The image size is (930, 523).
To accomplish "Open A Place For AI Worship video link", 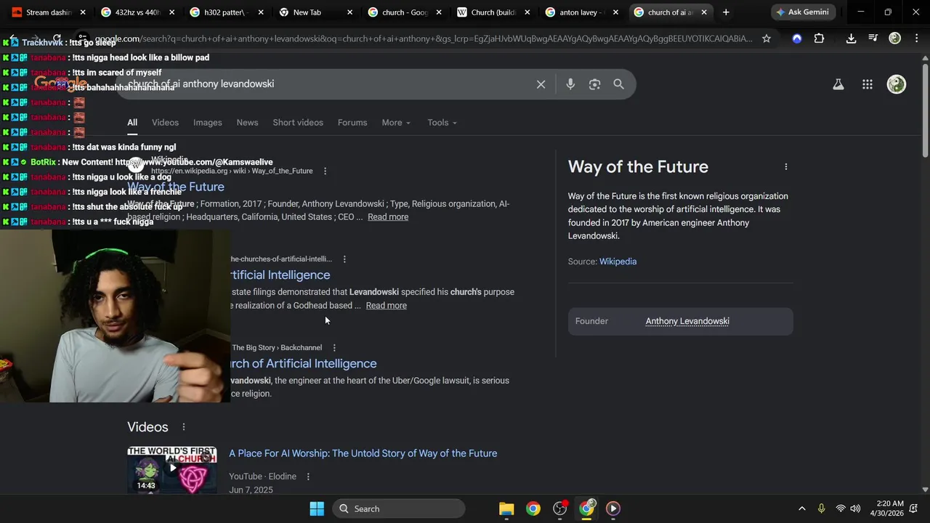I will (363, 453).
